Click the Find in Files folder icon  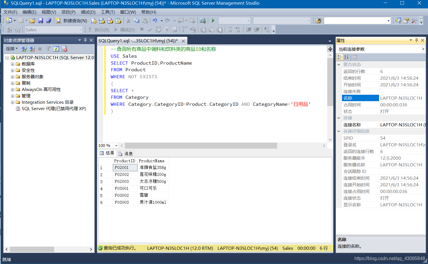(319, 21)
